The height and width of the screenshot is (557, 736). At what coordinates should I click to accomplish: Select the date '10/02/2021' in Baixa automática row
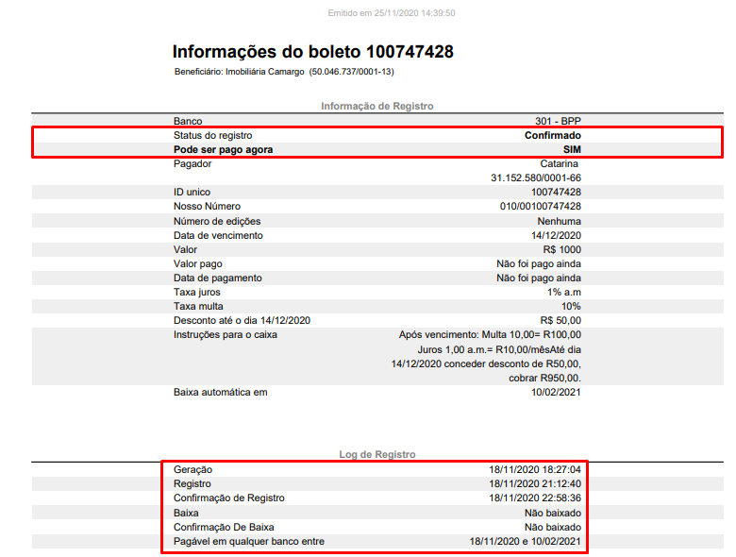click(556, 392)
